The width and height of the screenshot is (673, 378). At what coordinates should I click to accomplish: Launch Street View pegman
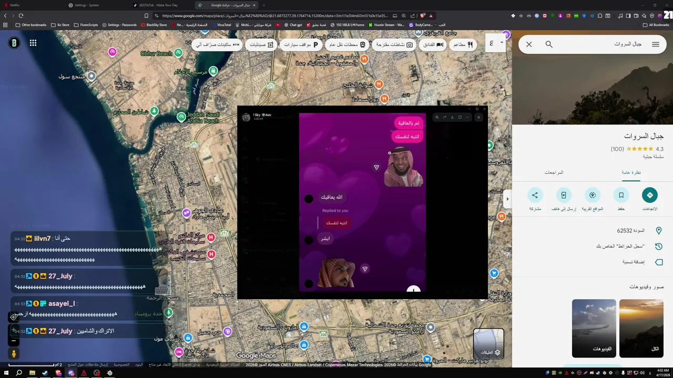click(x=14, y=354)
